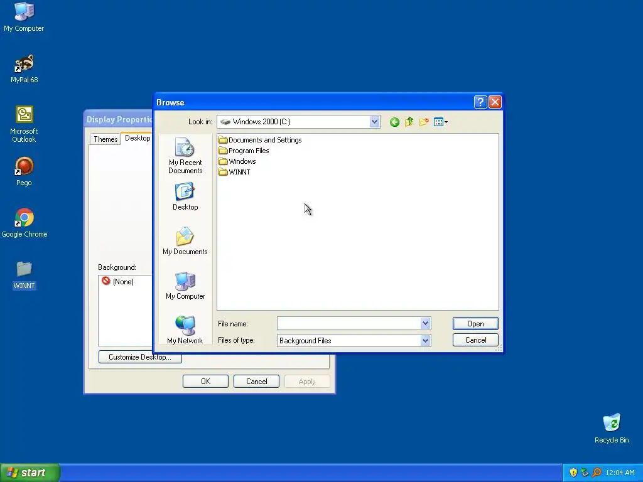Viewport: 643px width, 482px height.
Task: Select the Recycle Bin icon
Action: coord(612,428)
